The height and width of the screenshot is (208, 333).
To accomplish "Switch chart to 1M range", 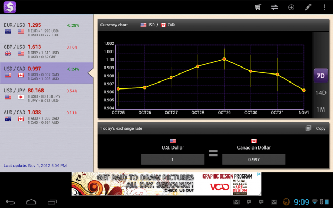I will 321,109.
